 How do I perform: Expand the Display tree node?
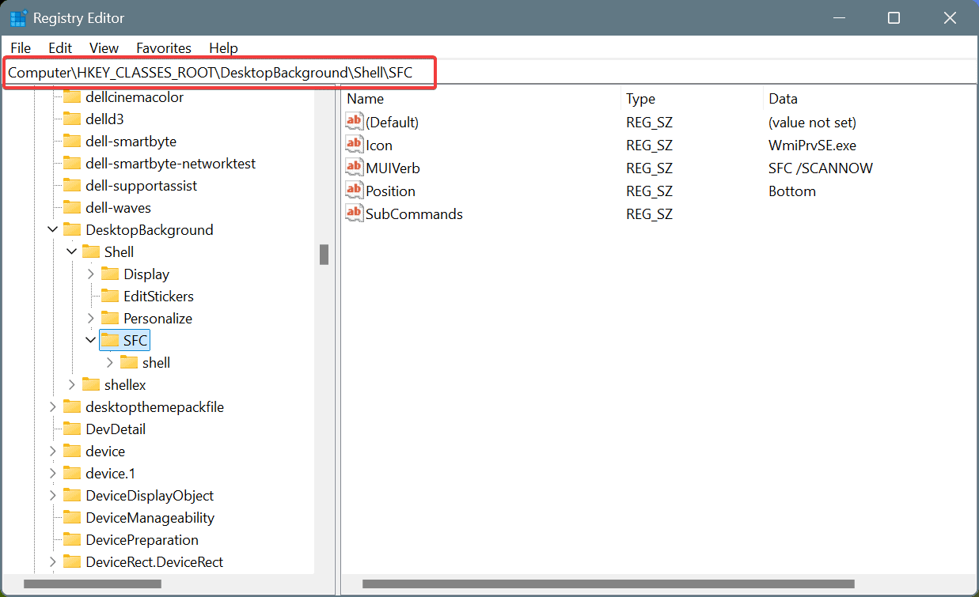click(x=91, y=274)
